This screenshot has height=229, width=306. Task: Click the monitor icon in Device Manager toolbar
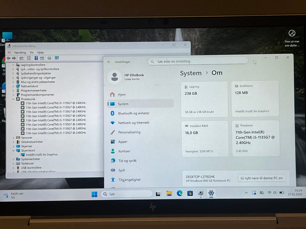coord(57,58)
